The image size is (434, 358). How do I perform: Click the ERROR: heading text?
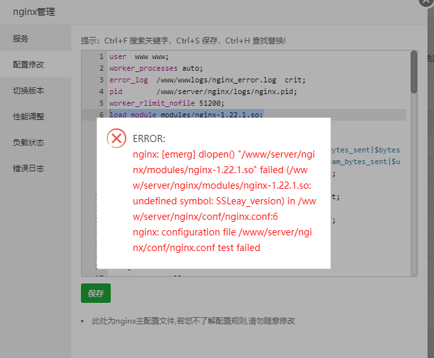tap(149, 139)
